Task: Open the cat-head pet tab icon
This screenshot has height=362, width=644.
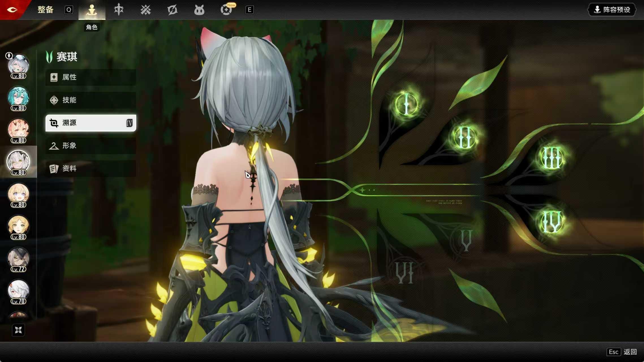Action: [x=199, y=10]
